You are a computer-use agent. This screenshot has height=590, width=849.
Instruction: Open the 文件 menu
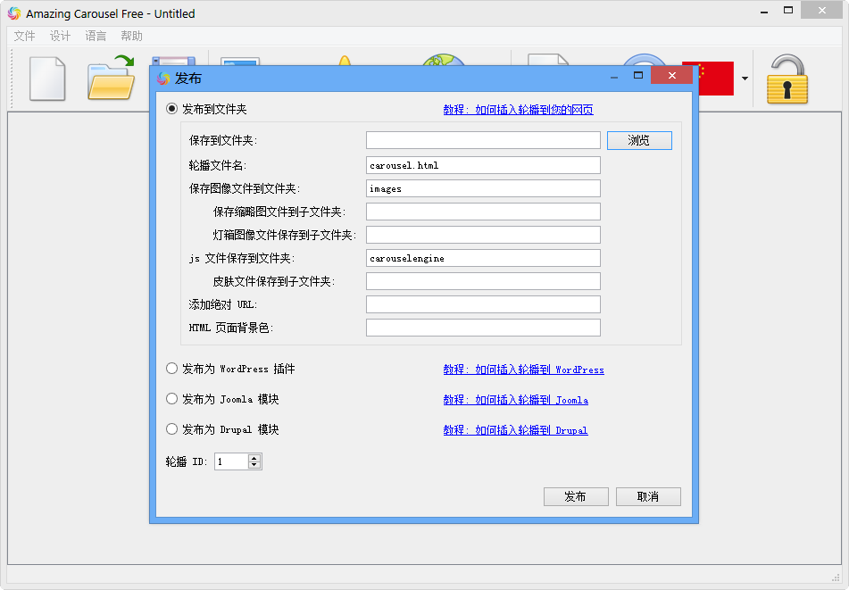click(x=24, y=36)
